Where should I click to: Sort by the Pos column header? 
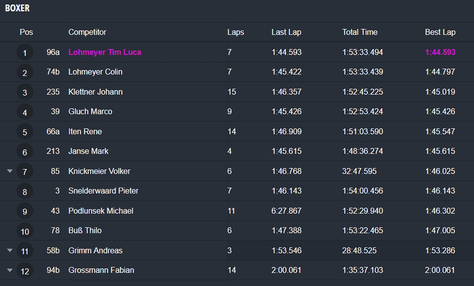pyautogui.click(x=26, y=32)
